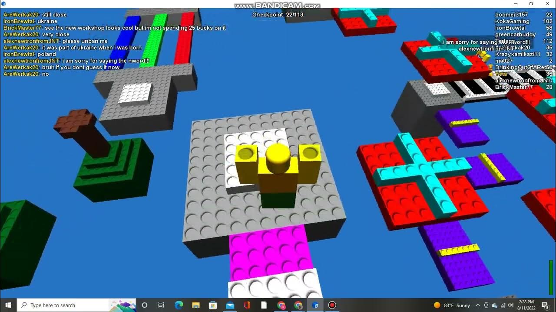Click IronBrewtal's 'poland' chat message
This screenshot has width=556, height=312.
[47, 54]
